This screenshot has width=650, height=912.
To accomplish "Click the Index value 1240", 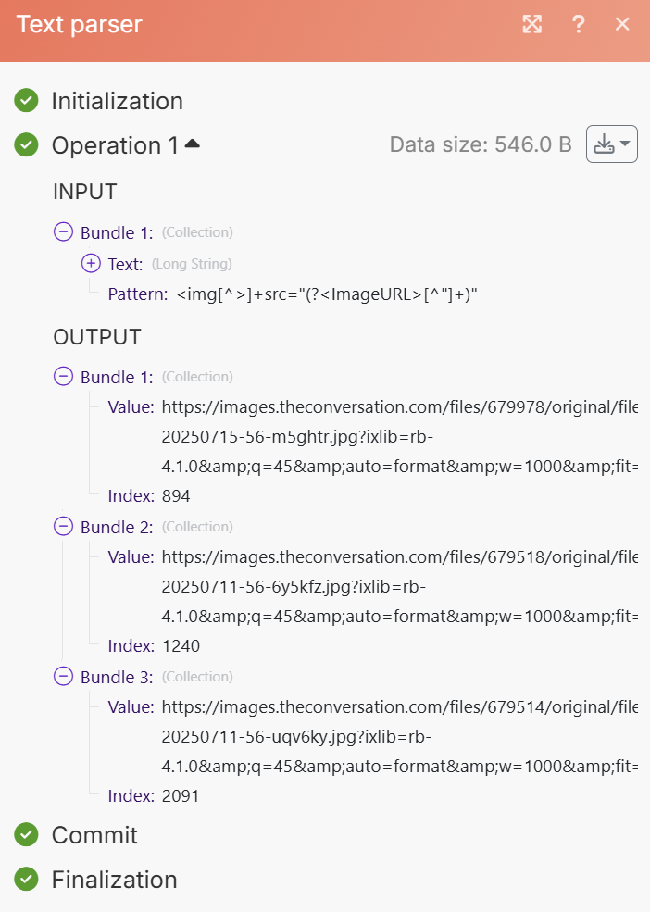I will (x=181, y=646).
